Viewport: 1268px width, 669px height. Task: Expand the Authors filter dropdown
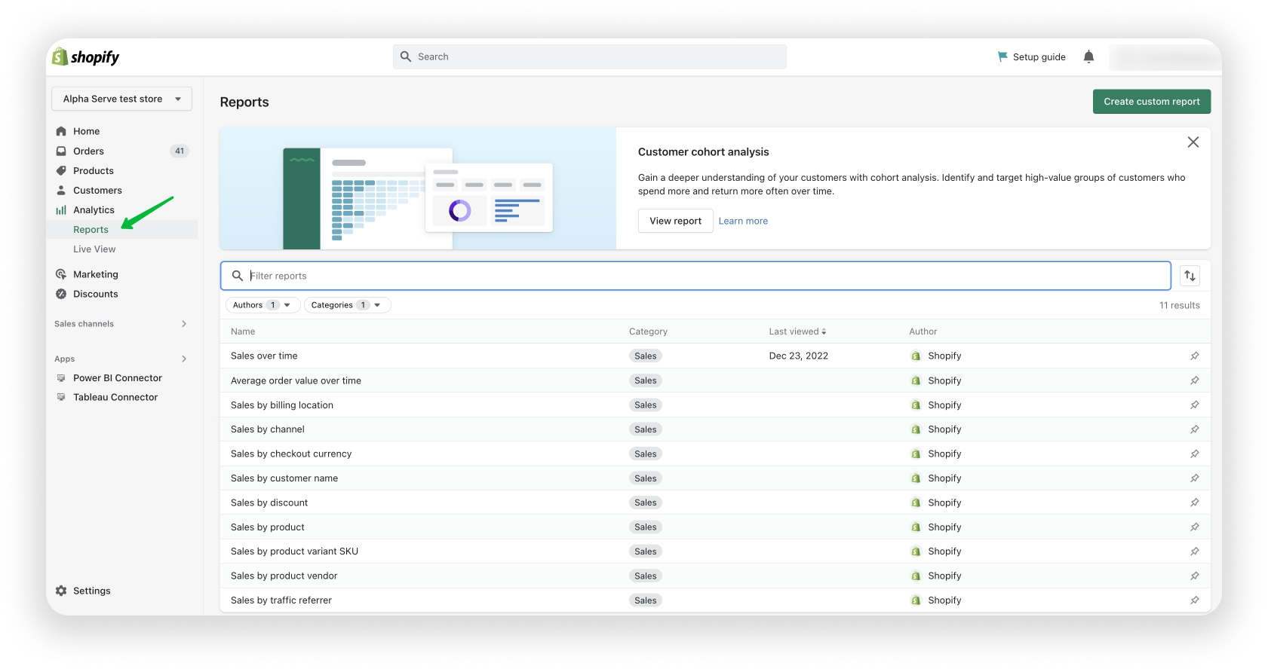263,305
